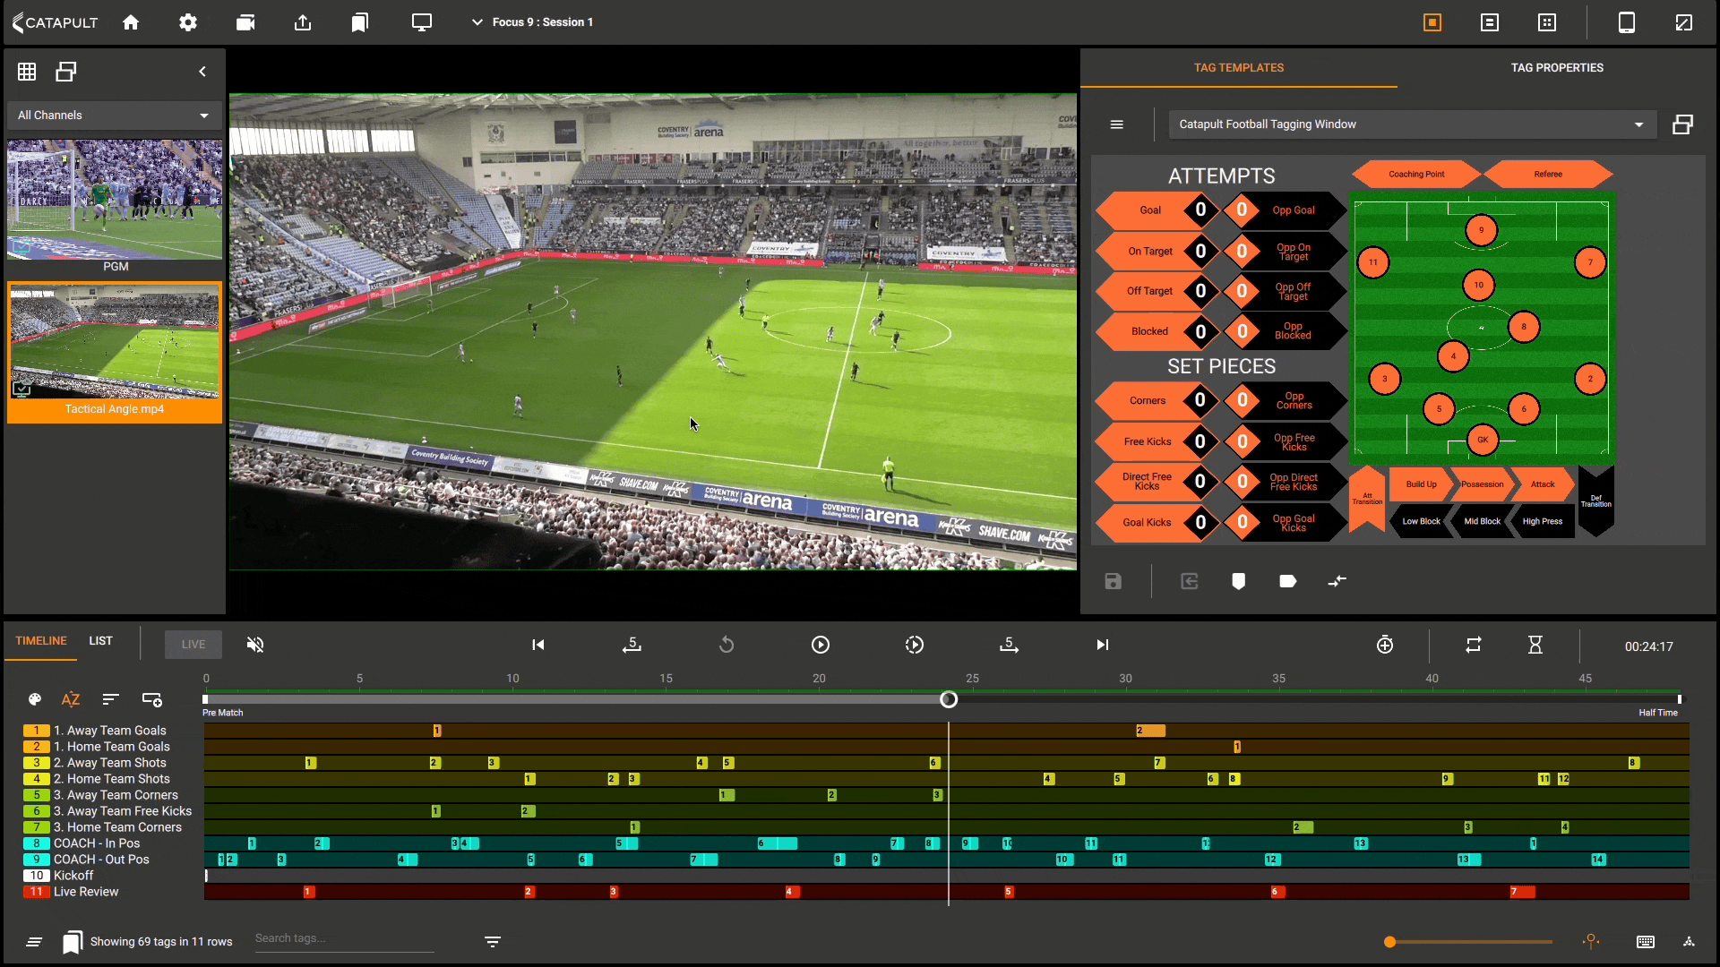This screenshot has width=1720, height=967.
Task: Expand the All Channels dropdown
Action: [x=114, y=116]
